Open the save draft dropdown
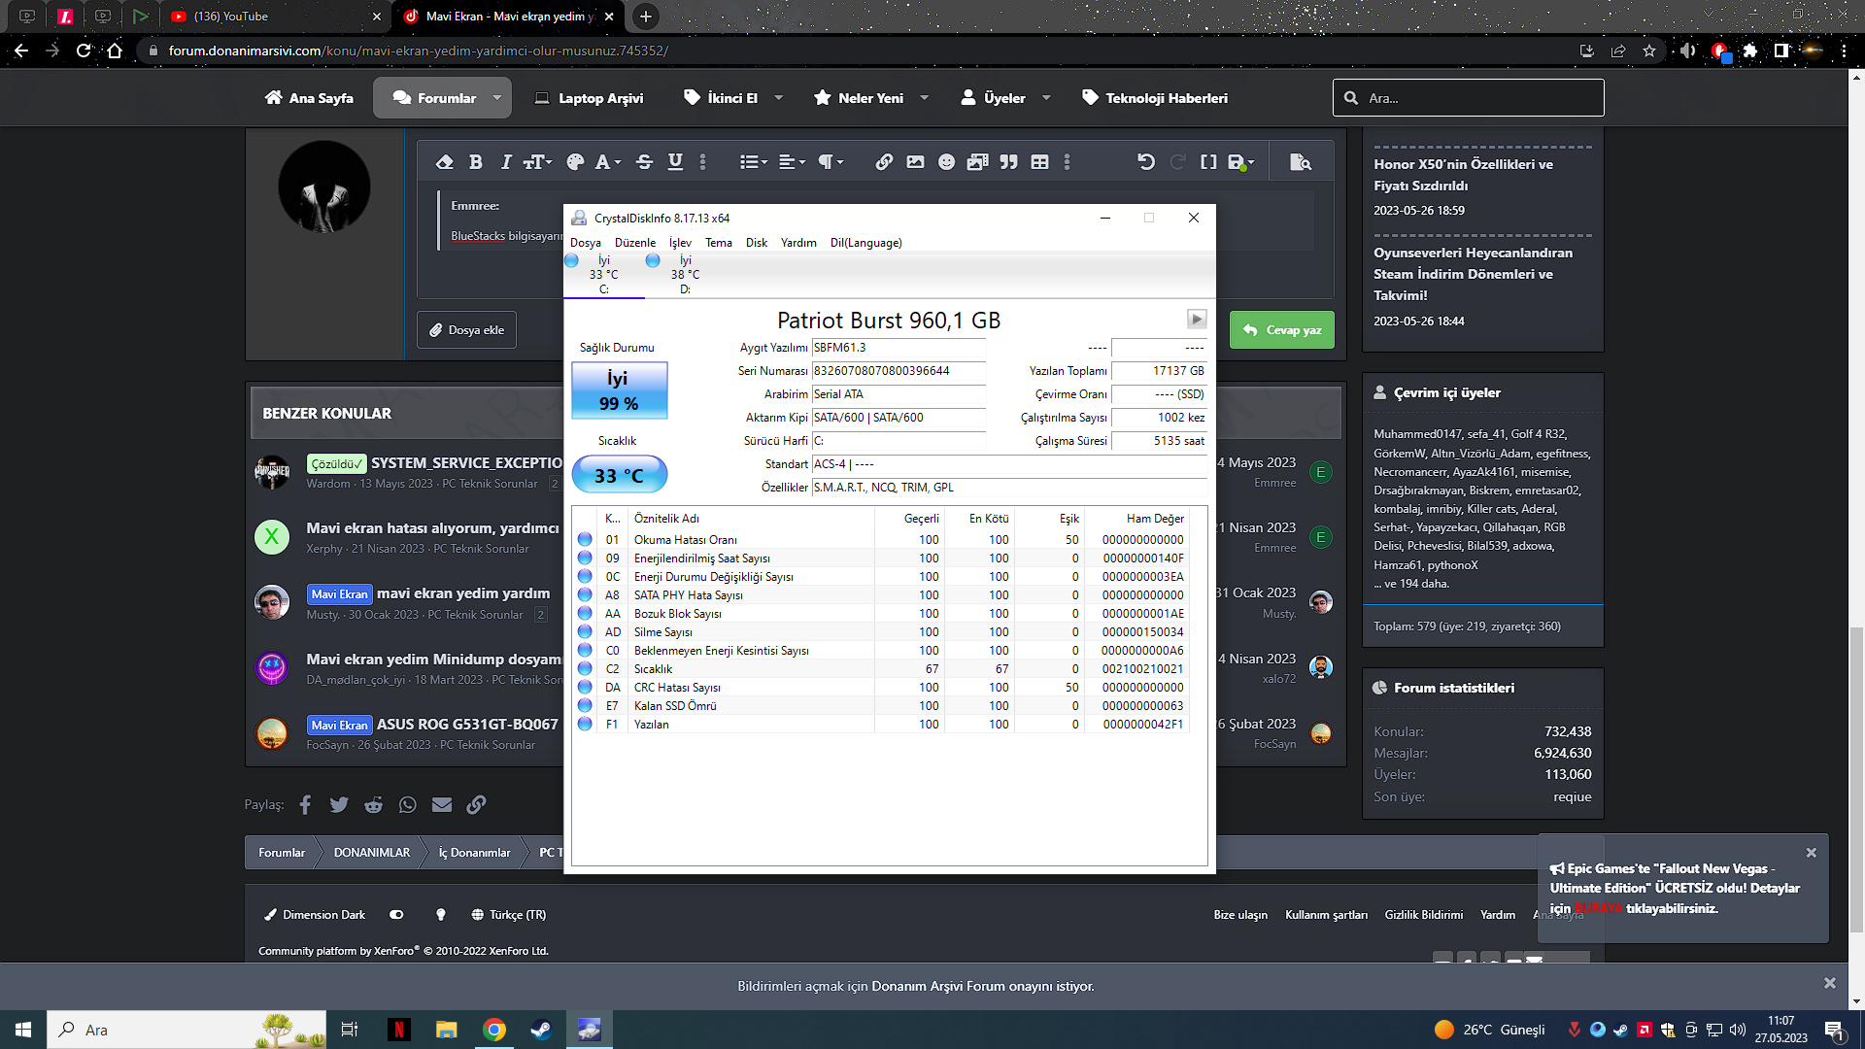1865x1049 pixels. (x=1241, y=162)
